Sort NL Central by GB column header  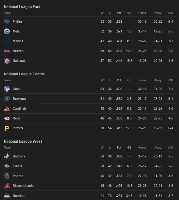point(129,80)
